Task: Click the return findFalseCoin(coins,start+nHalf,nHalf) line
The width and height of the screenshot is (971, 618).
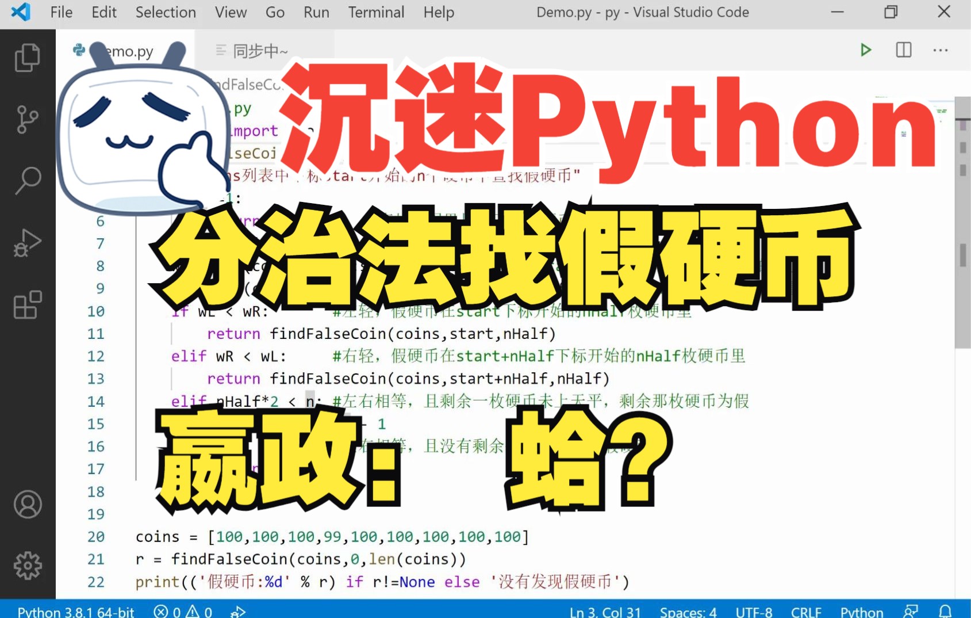Action: 408,379
